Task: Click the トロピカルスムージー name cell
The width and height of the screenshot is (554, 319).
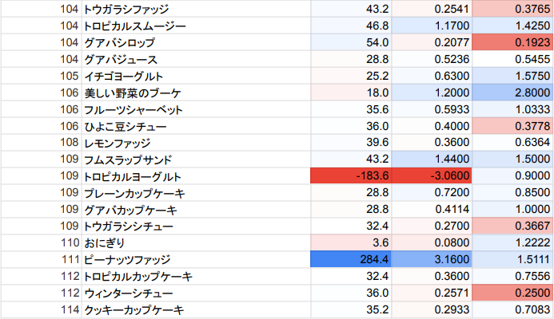Action: point(134,26)
